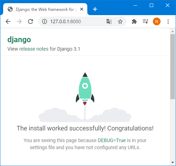Open the media control playlist icon
This screenshot has width=176, height=166.
pos(145,21)
